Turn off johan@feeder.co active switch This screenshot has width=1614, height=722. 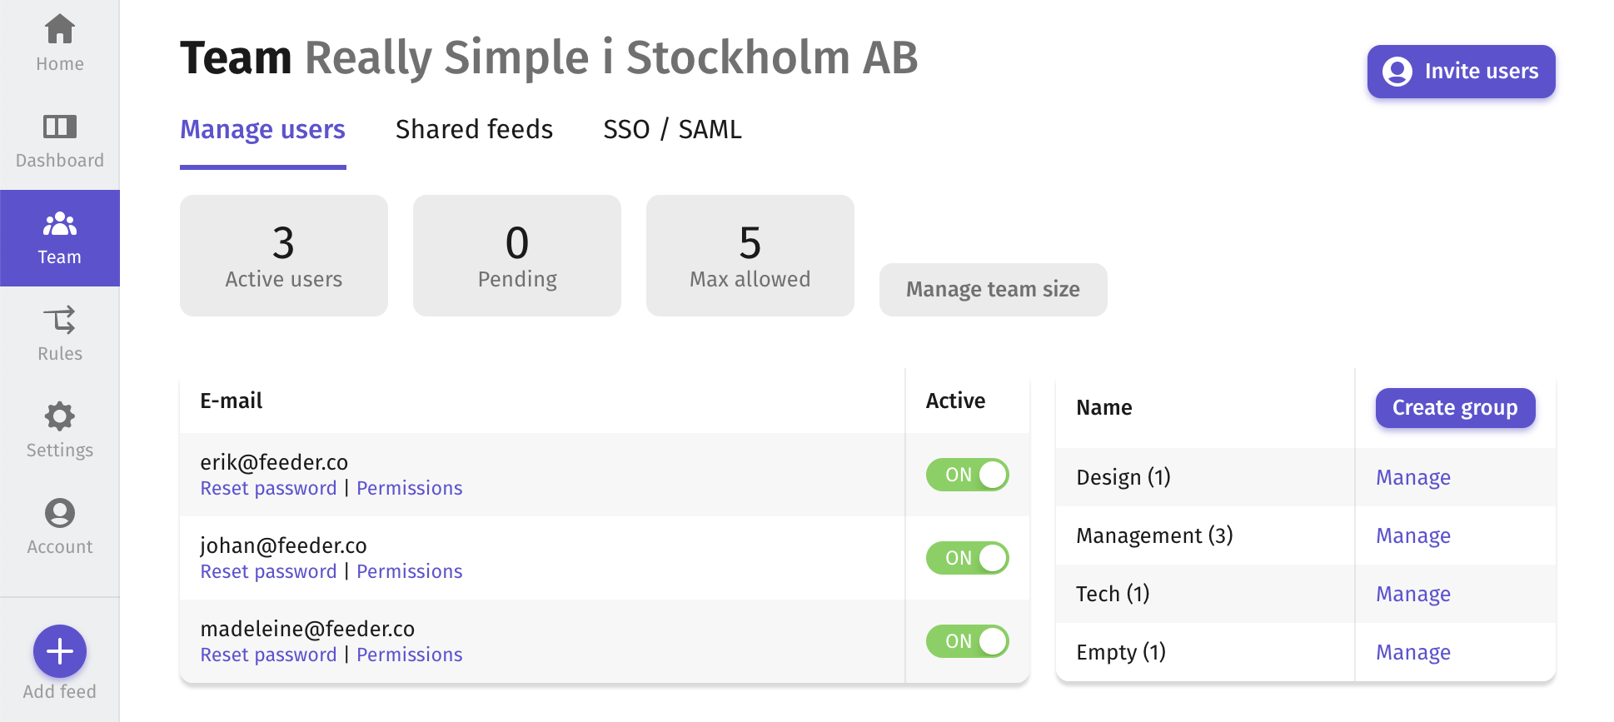(x=967, y=558)
